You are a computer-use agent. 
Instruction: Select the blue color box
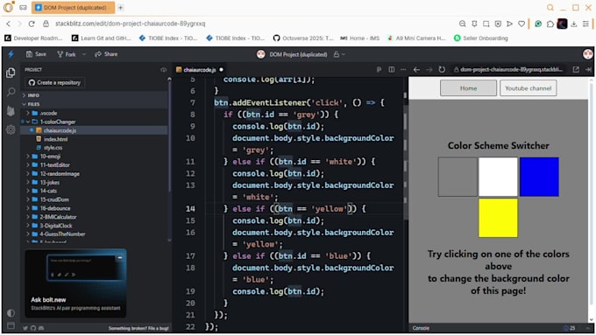click(x=539, y=177)
